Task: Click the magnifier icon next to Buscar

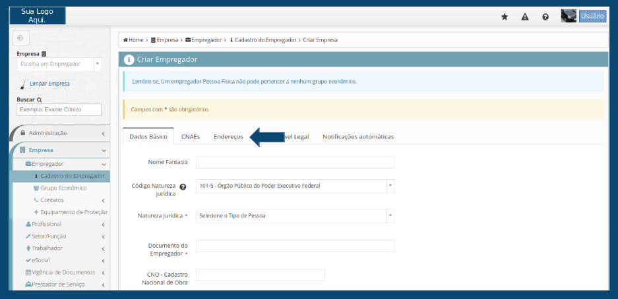Action: click(40, 100)
